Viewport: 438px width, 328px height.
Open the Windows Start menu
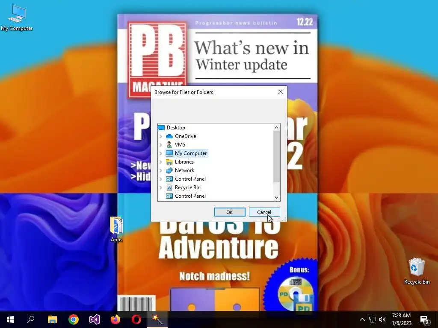coord(10,319)
